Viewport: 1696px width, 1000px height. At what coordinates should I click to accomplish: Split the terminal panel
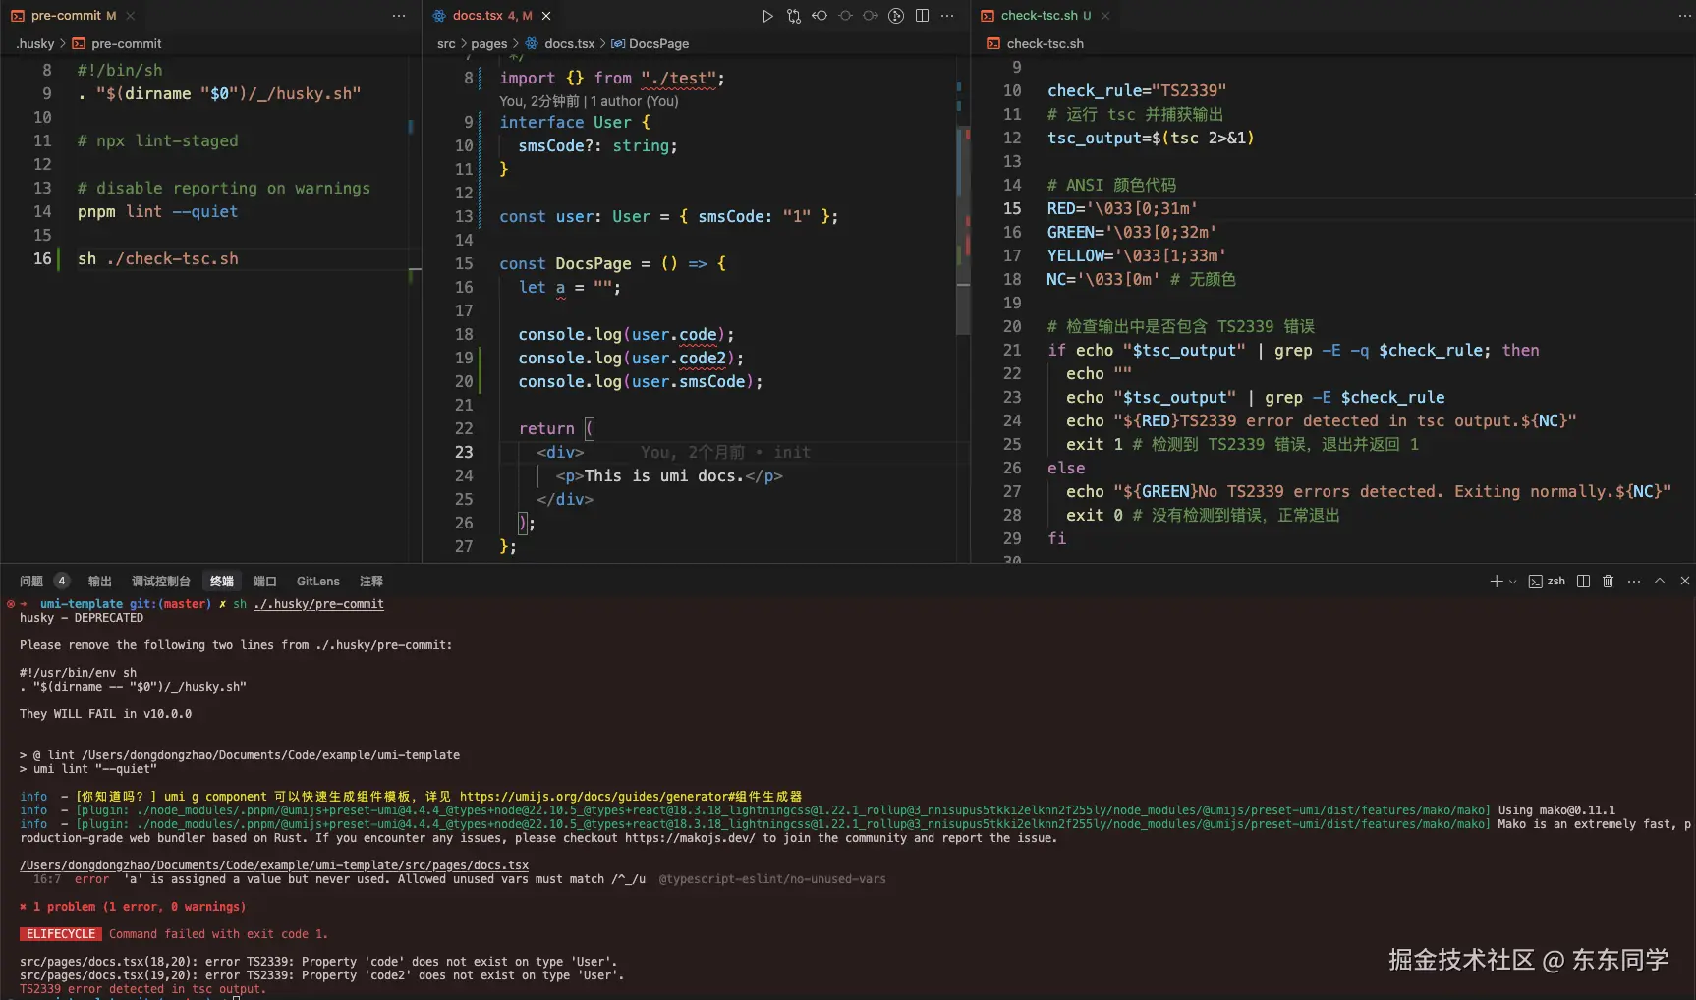pyautogui.click(x=1583, y=581)
